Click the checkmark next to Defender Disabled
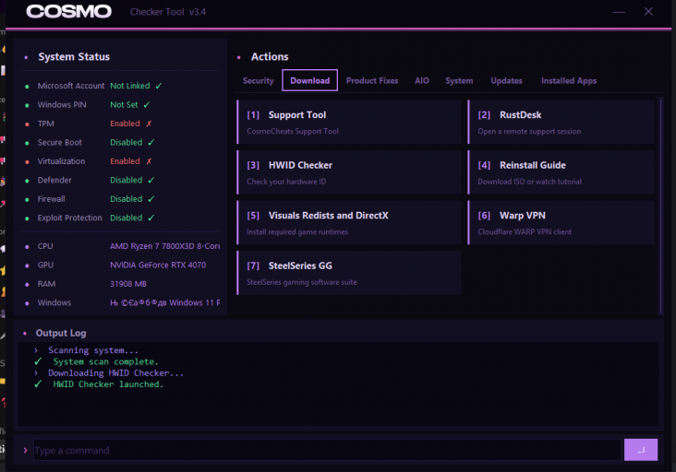The height and width of the screenshot is (472, 676). pos(151,181)
